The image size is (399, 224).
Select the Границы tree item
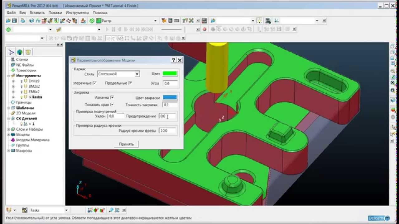pyautogui.click(x=24, y=102)
